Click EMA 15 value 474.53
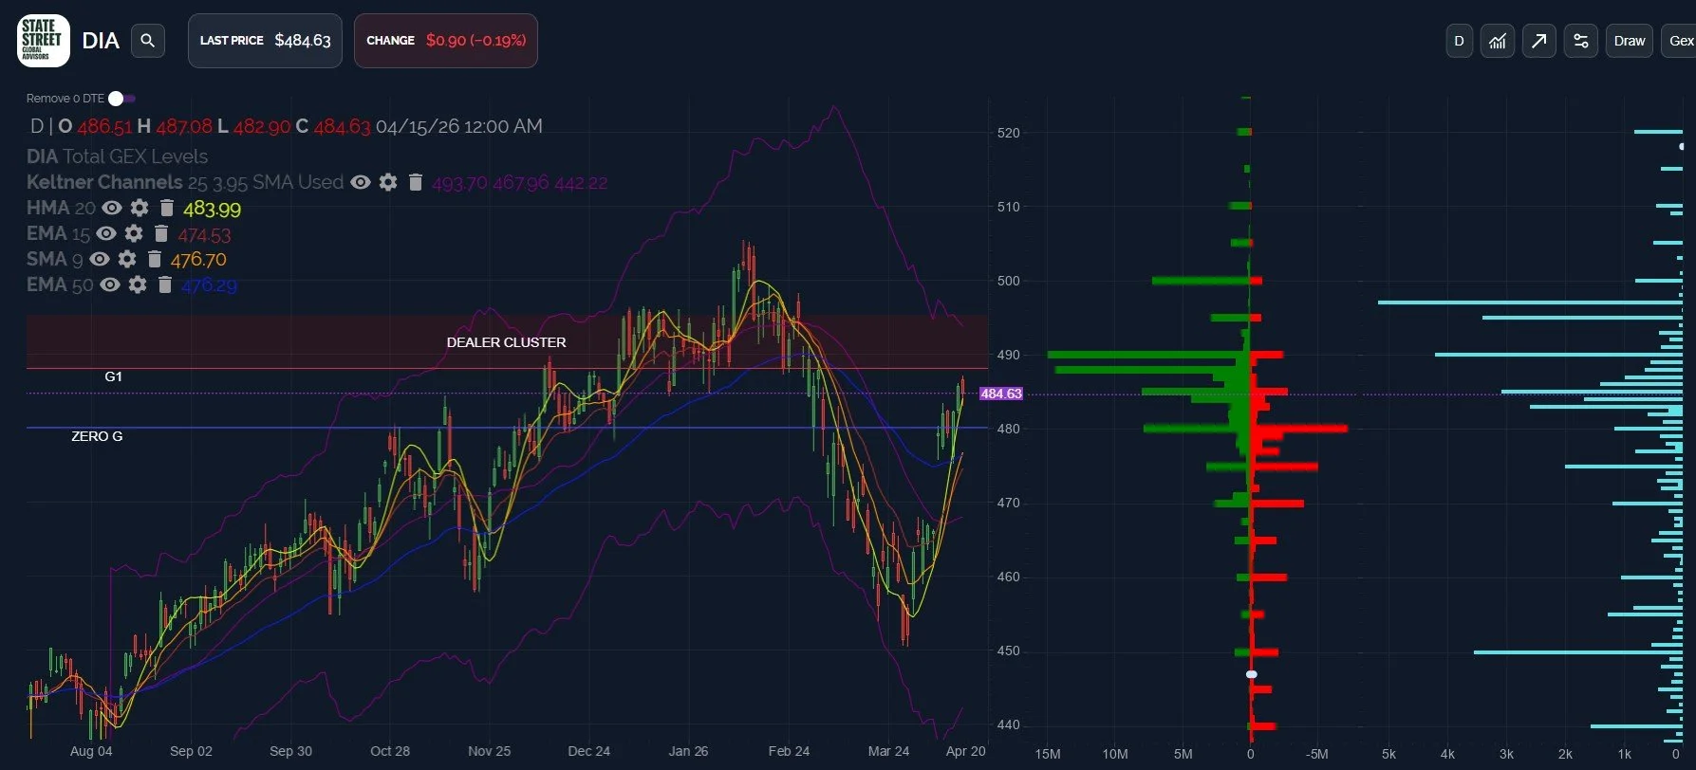The image size is (1696, 770). 204,234
